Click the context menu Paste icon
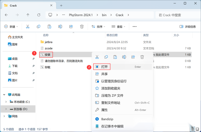The width and height of the screenshot is (201, 132). (115, 57)
